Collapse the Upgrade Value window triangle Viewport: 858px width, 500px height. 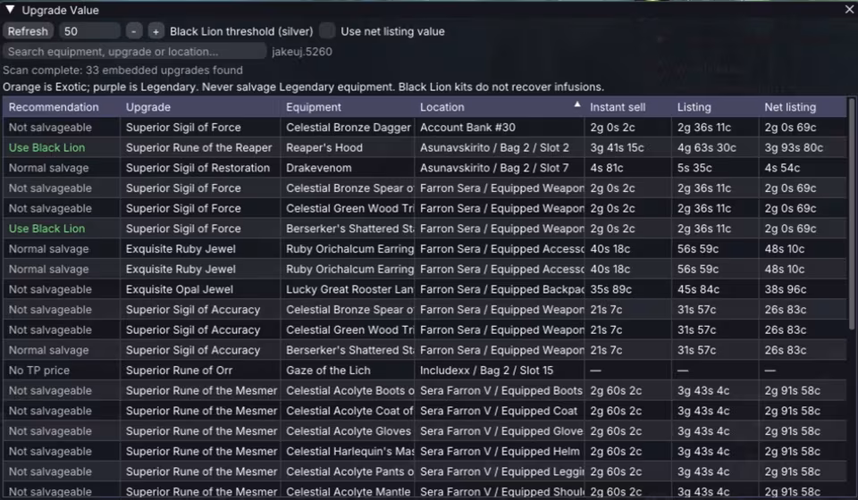click(x=10, y=9)
